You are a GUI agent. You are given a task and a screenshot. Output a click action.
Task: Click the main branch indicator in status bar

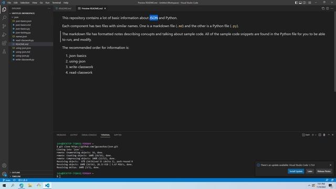[x=6, y=180]
